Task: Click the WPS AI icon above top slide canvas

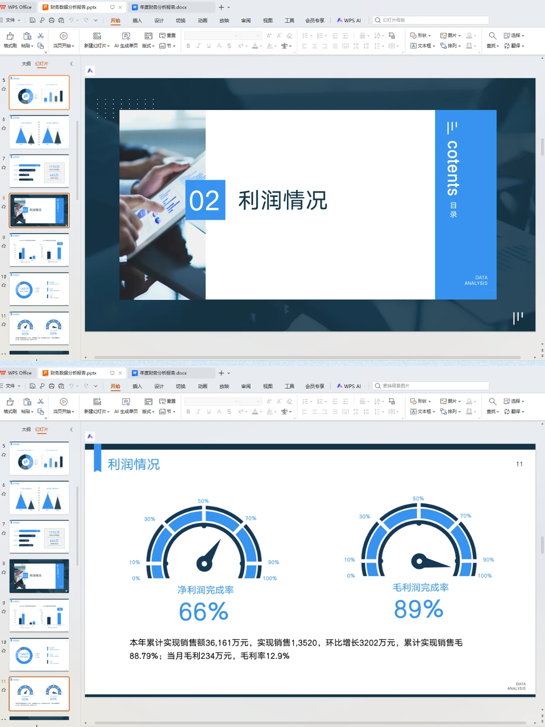Action: pyautogui.click(x=90, y=71)
